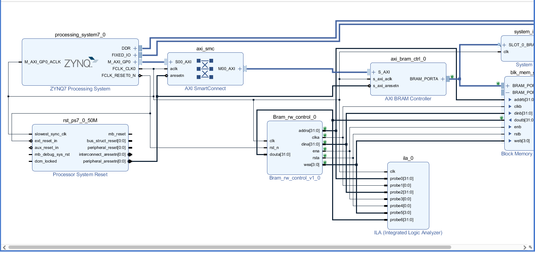
Task: Expand the SLOT_0 interface on system_ila
Action: 504,45
